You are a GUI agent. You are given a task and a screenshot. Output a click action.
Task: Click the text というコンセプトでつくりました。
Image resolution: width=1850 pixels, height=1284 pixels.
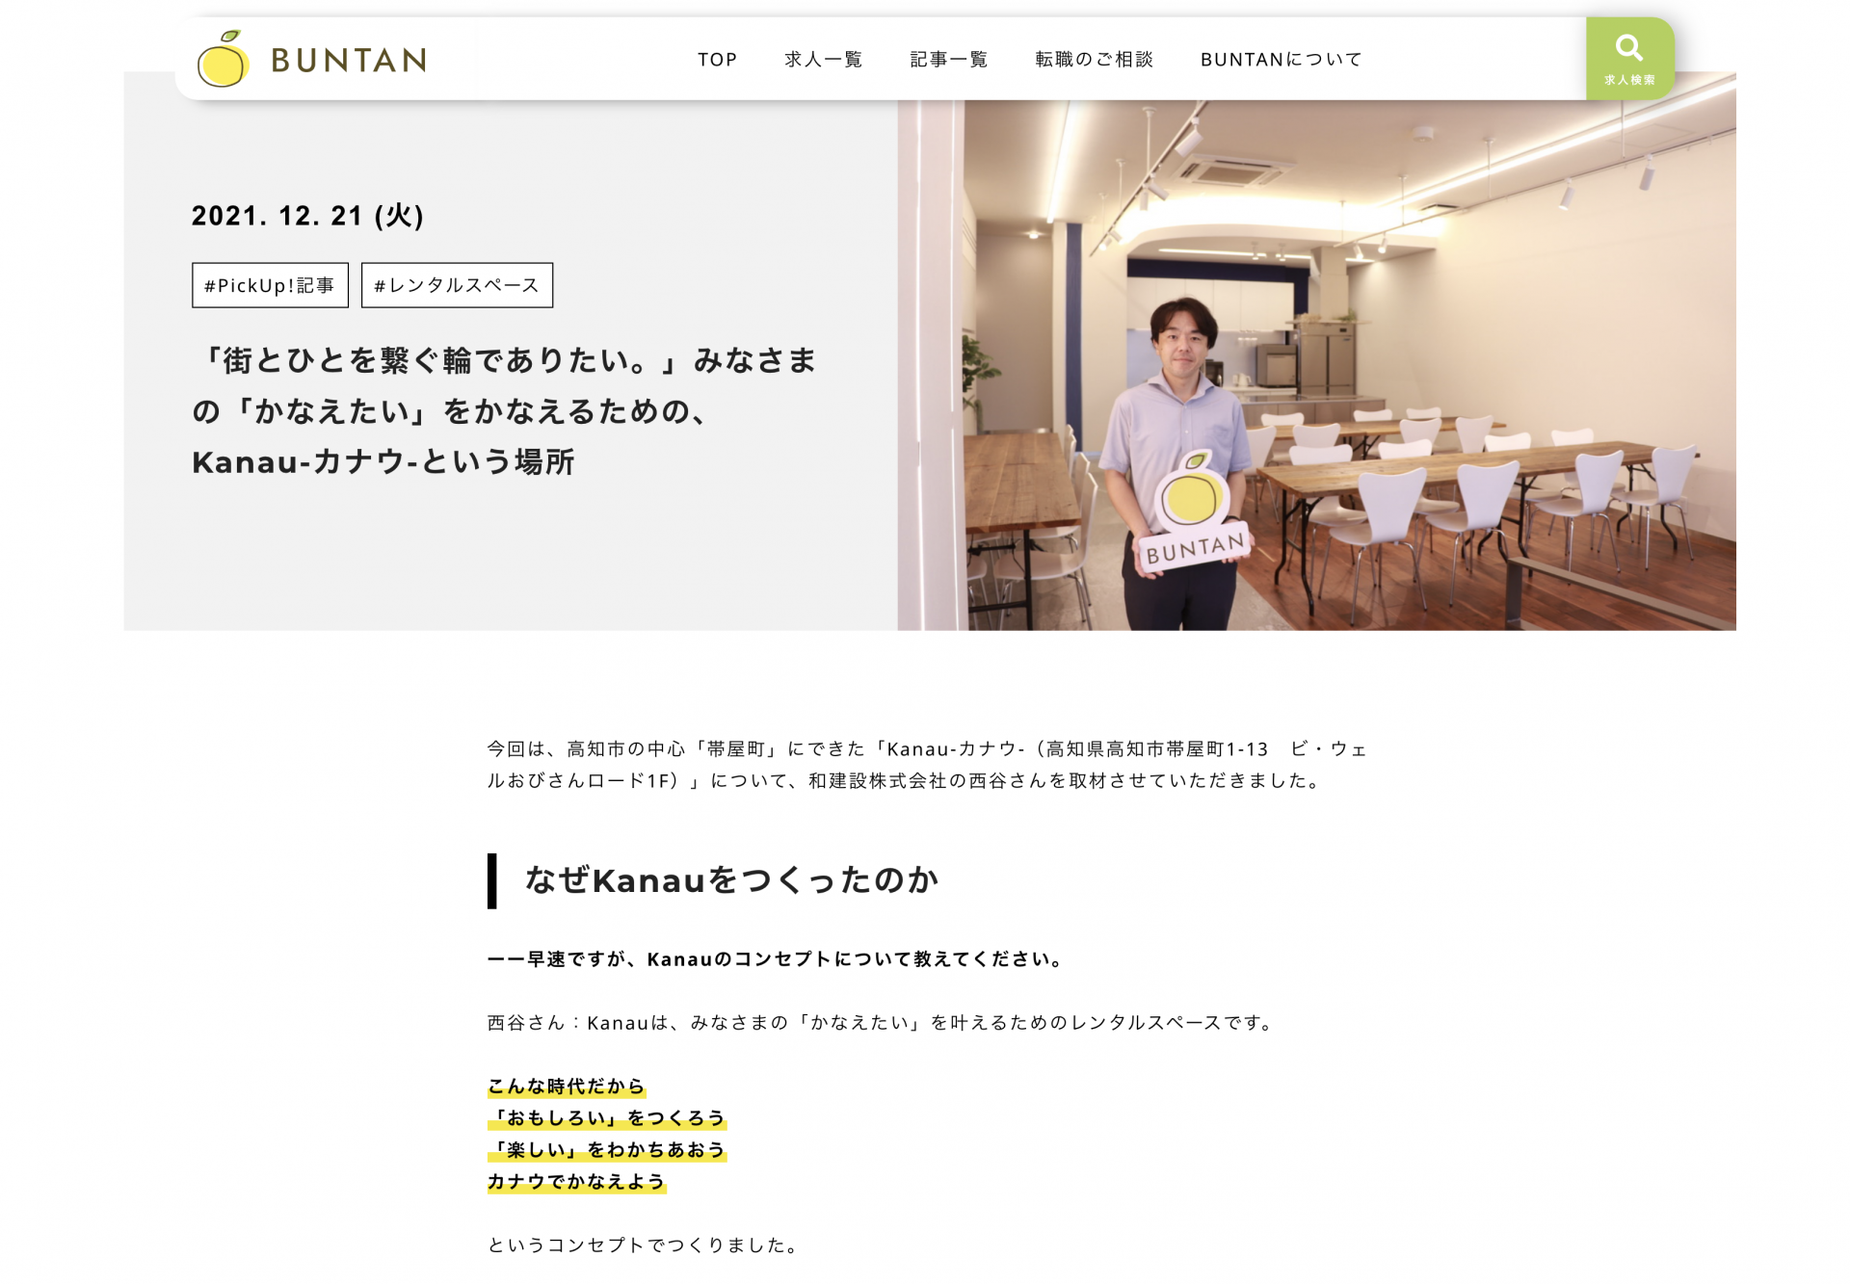coord(644,1245)
